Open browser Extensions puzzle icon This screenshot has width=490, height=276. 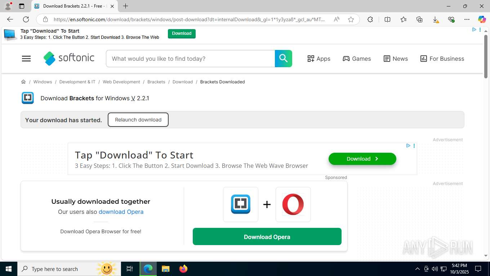(370, 19)
